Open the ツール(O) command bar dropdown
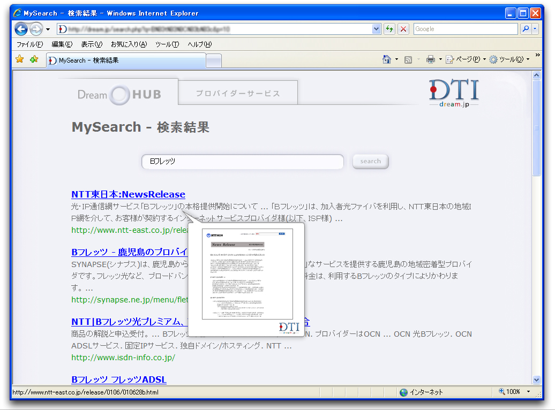Screen dimensions: 555x410 [508, 59]
